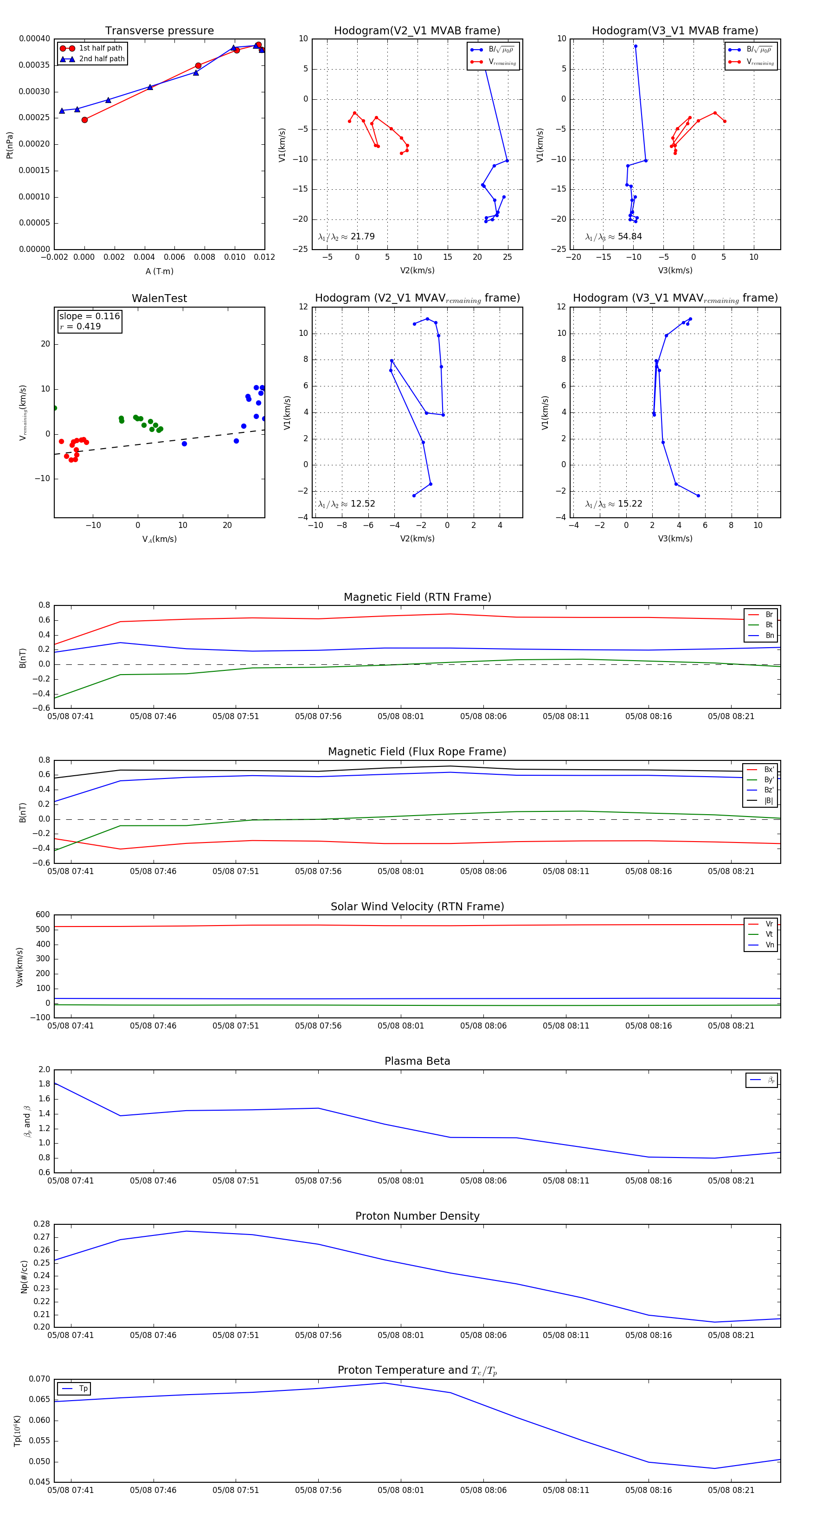Viewport: 835px width, 1531px height.
Task: Click the Hodogram (V2_V1 MVAV remaining frame) title
Action: [x=417, y=298]
